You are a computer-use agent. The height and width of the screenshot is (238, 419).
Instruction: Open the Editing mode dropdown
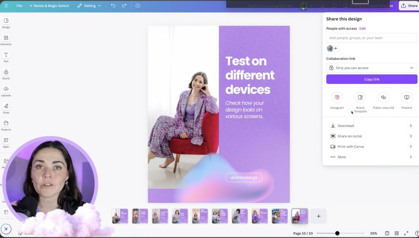89,6
